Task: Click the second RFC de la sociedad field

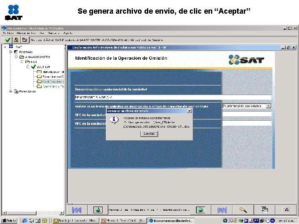Action: [x=247, y=123]
